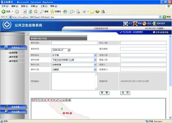Click the 事件名称 input field
The height and width of the screenshot is (123, 172).
75,43
